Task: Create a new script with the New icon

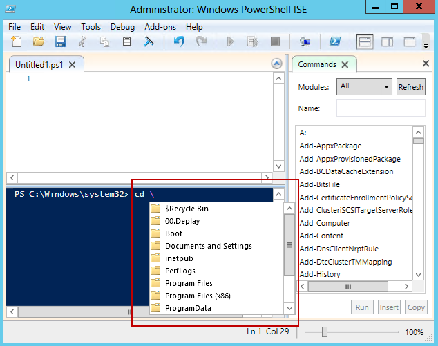Action: [16, 42]
